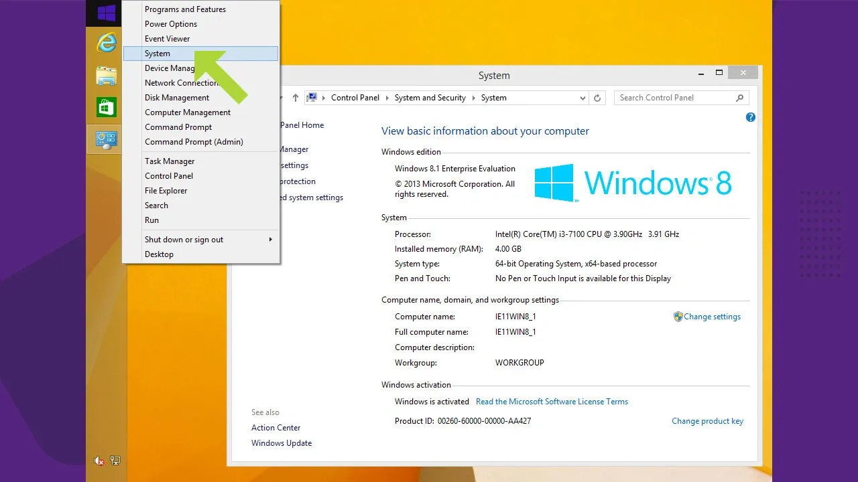This screenshot has height=482, width=858.
Task: Click the address bar computer icon
Action: (x=312, y=98)
